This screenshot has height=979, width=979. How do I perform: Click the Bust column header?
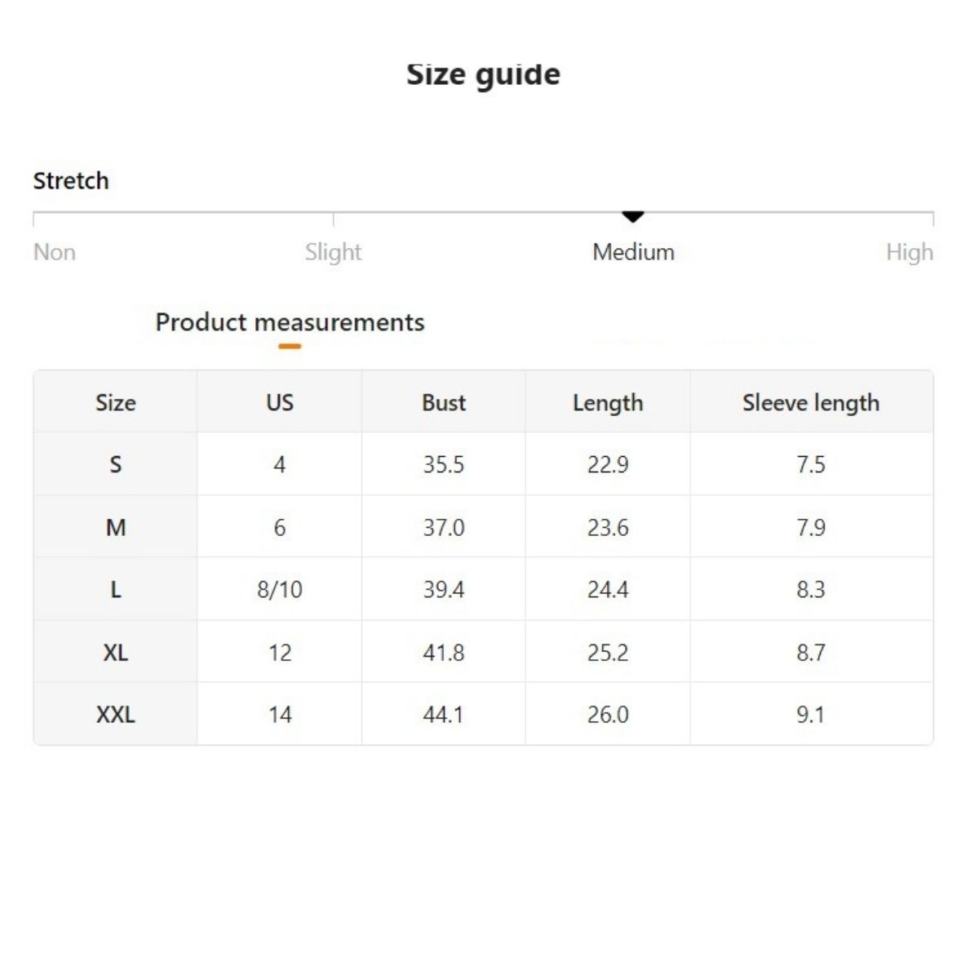tap(443, 403)
